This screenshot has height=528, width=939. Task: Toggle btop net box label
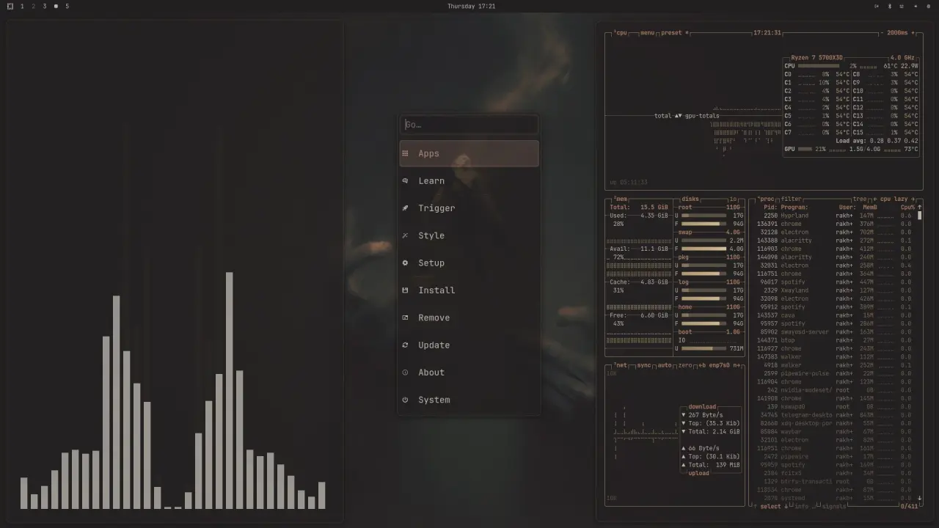click(621, 365)
